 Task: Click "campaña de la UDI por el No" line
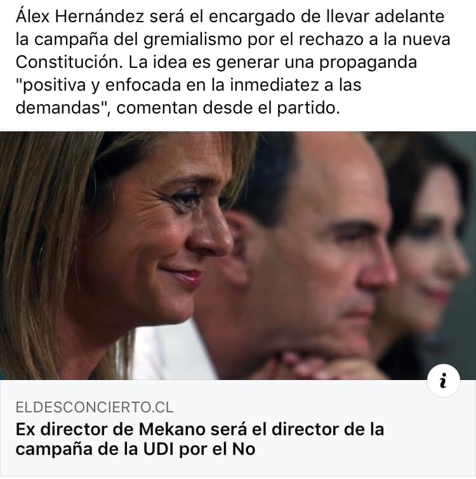tap(135, 450)
